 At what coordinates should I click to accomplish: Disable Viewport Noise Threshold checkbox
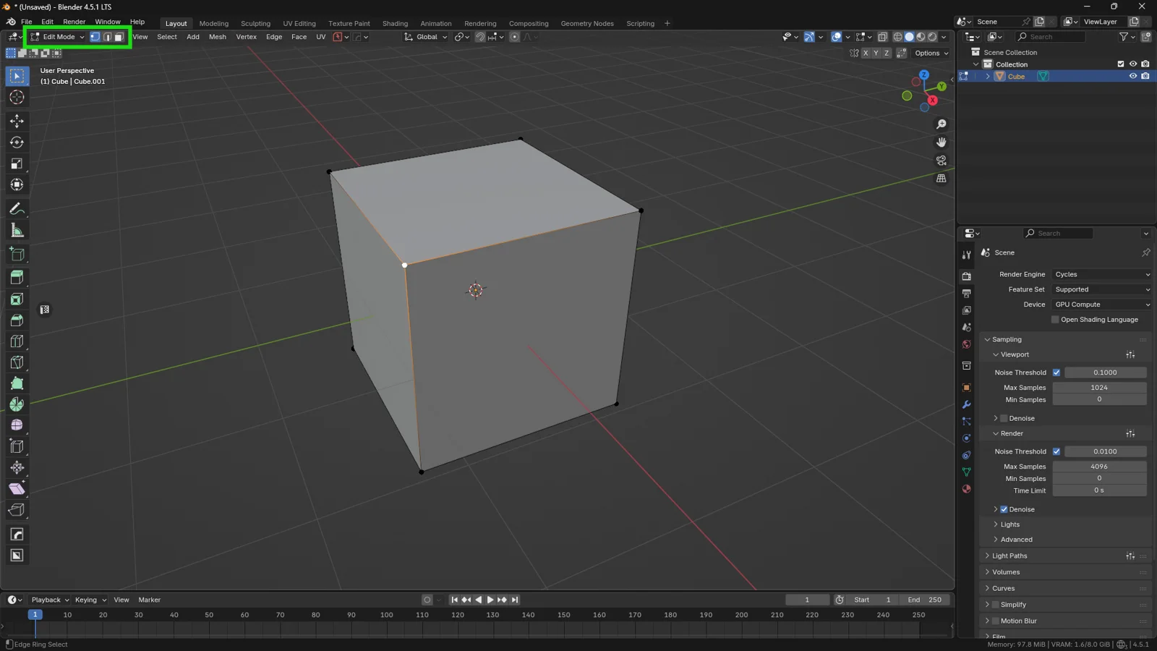tap(1056, 373)
